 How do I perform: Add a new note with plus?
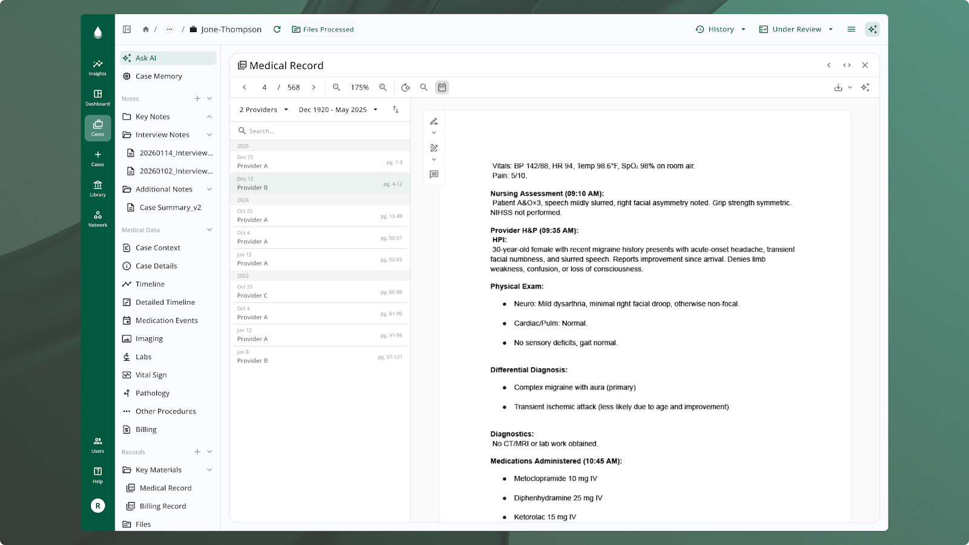(x=197, y=98)
